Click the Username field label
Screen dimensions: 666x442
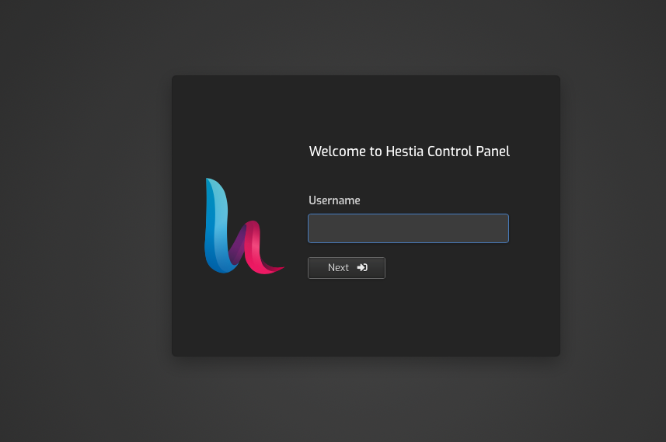(334, 200)
